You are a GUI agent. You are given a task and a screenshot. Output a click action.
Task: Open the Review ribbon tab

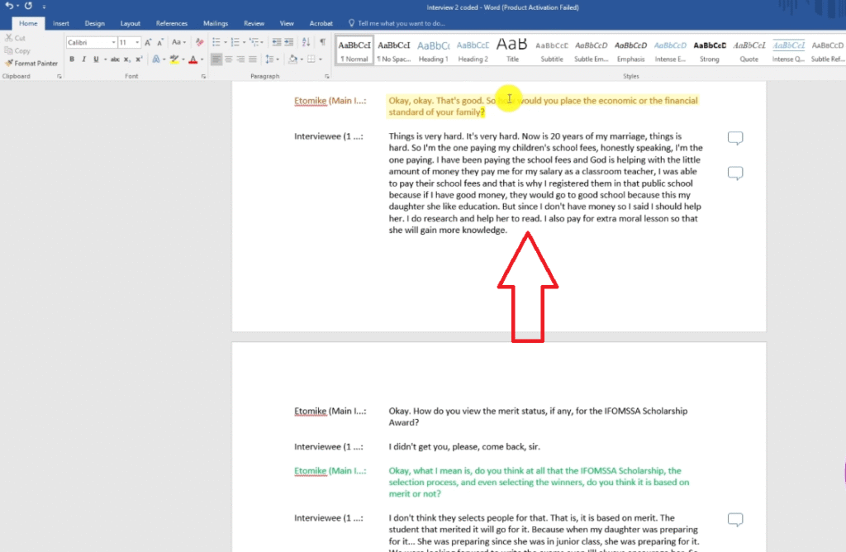pyautogui.click(x=254, y=23)
